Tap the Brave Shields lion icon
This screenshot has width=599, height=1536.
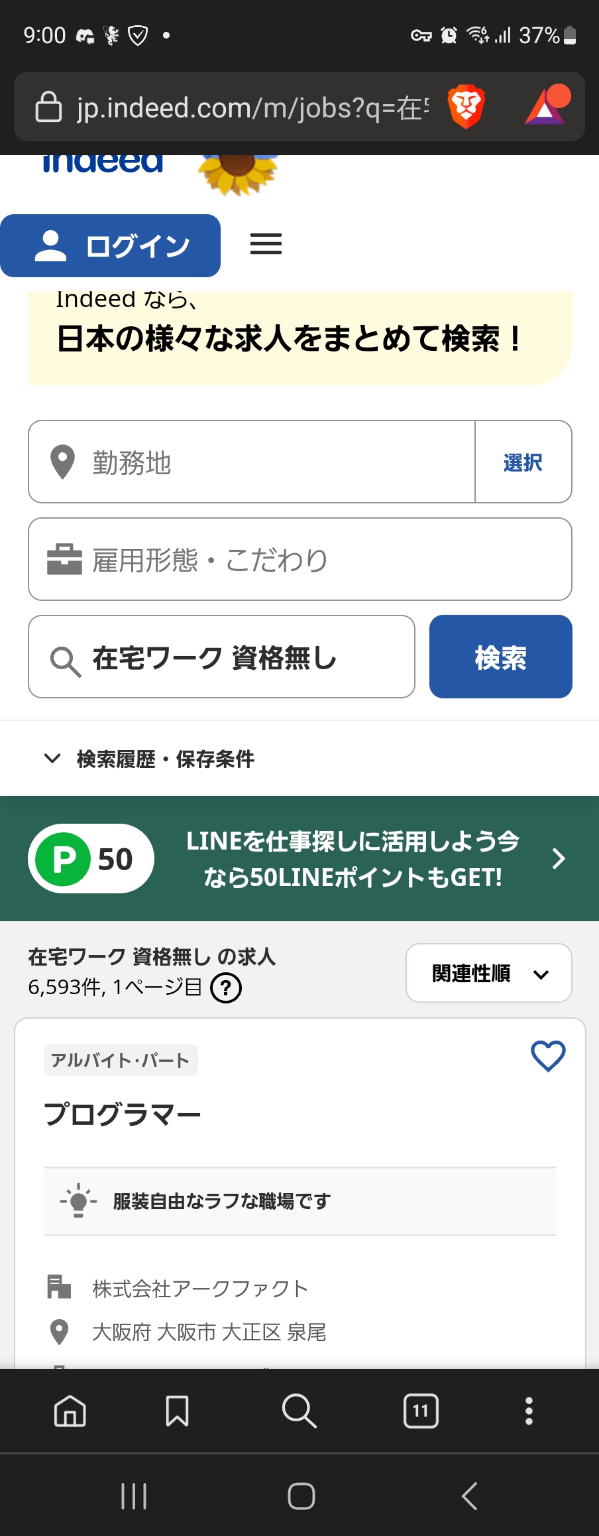pyautogui.click(x=466, y=107)
